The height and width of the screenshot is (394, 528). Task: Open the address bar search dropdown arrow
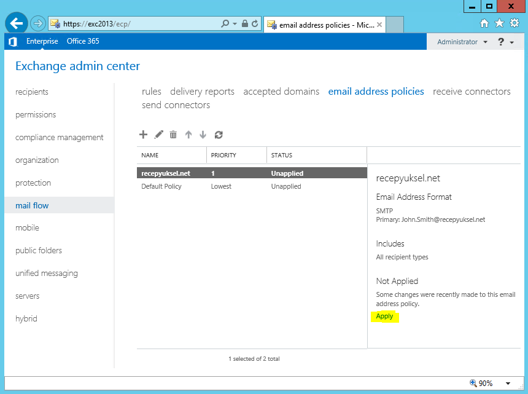[x=235, y=23]
